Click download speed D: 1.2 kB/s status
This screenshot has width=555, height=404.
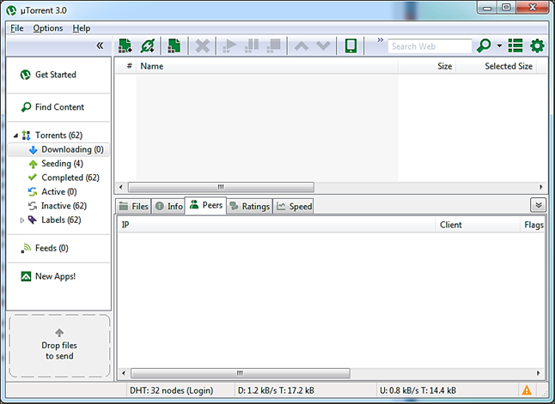pos(276,390)
